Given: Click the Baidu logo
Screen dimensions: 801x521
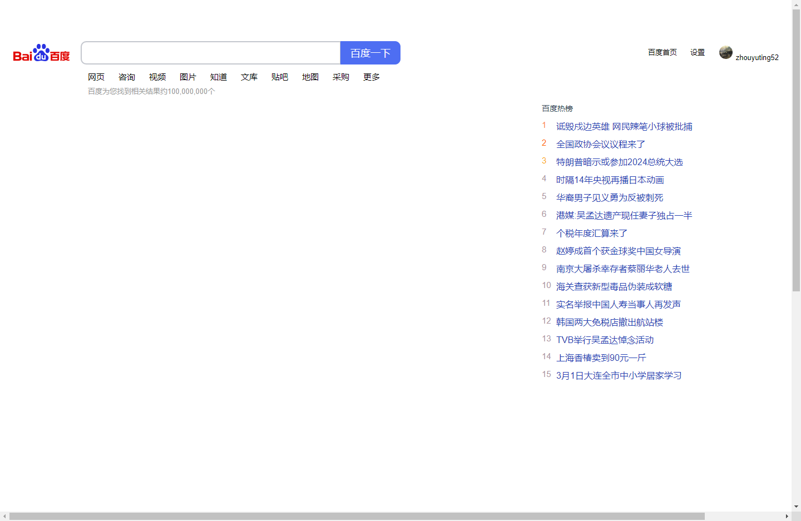Looking at the screenshot, I should coord(42,53).
